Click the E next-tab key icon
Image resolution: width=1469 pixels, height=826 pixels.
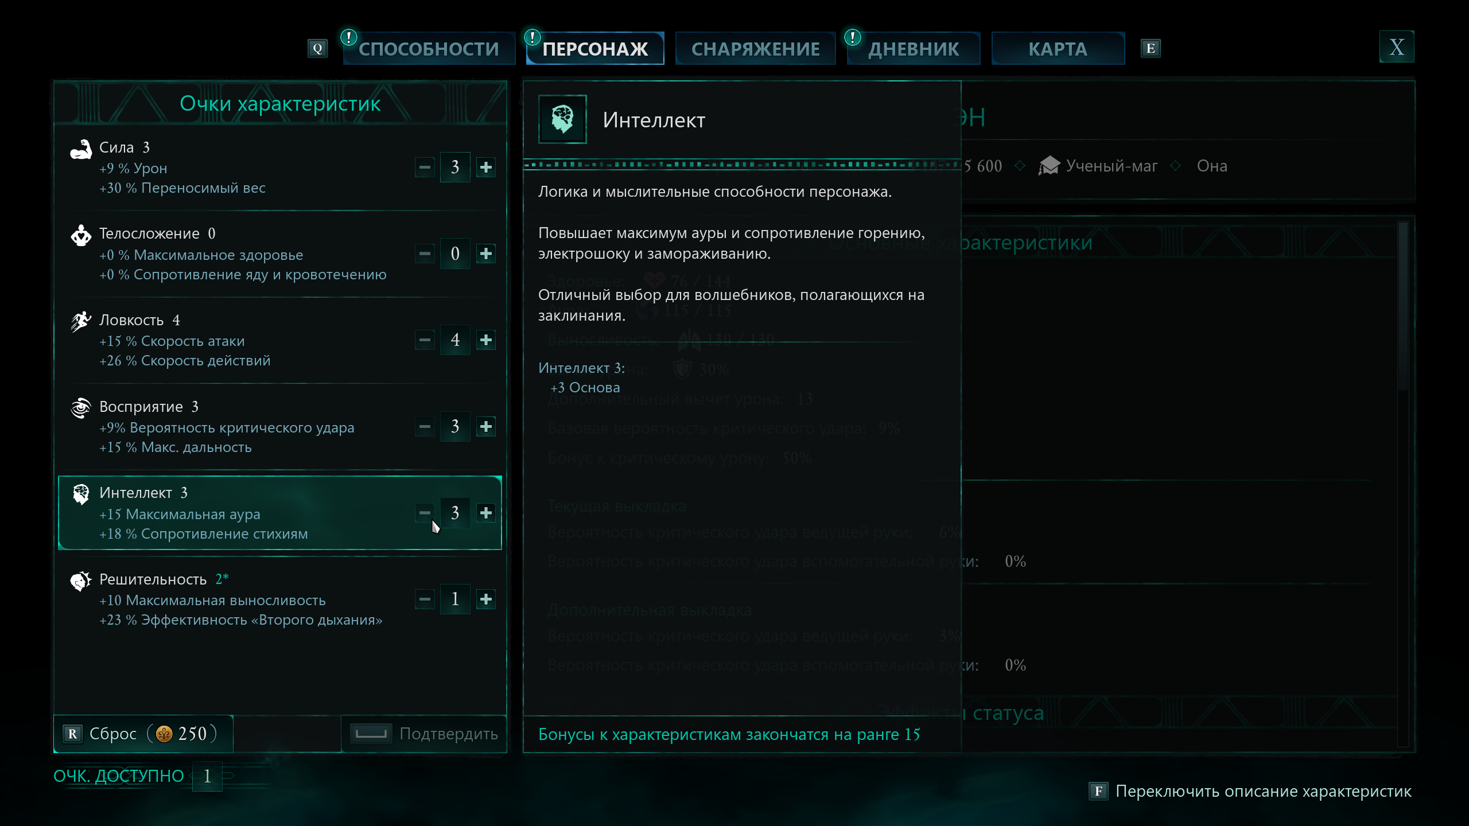1151,48
